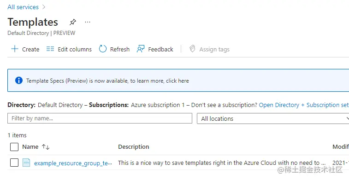
Task: Click Refresh toolbar label
Action: (120, 49)
